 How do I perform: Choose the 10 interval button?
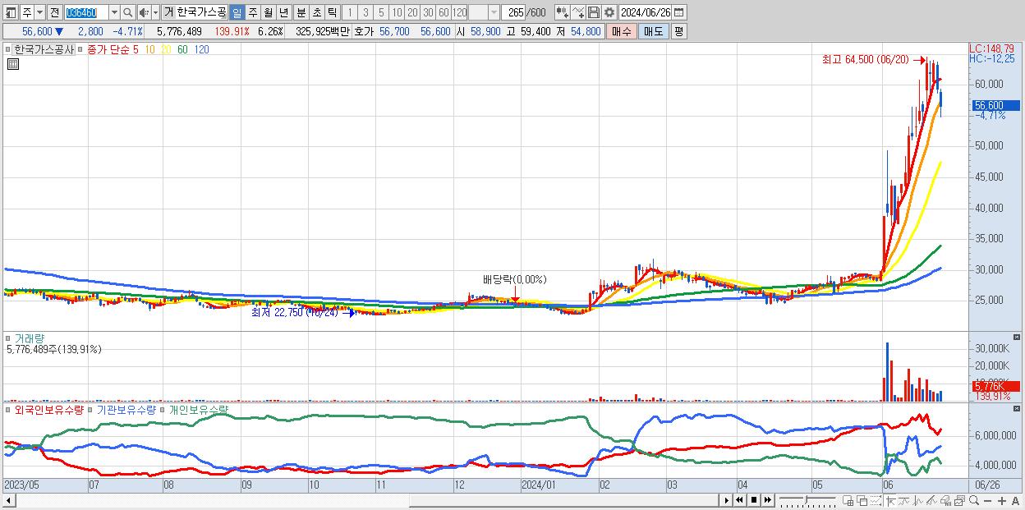[x=397, y=12]
